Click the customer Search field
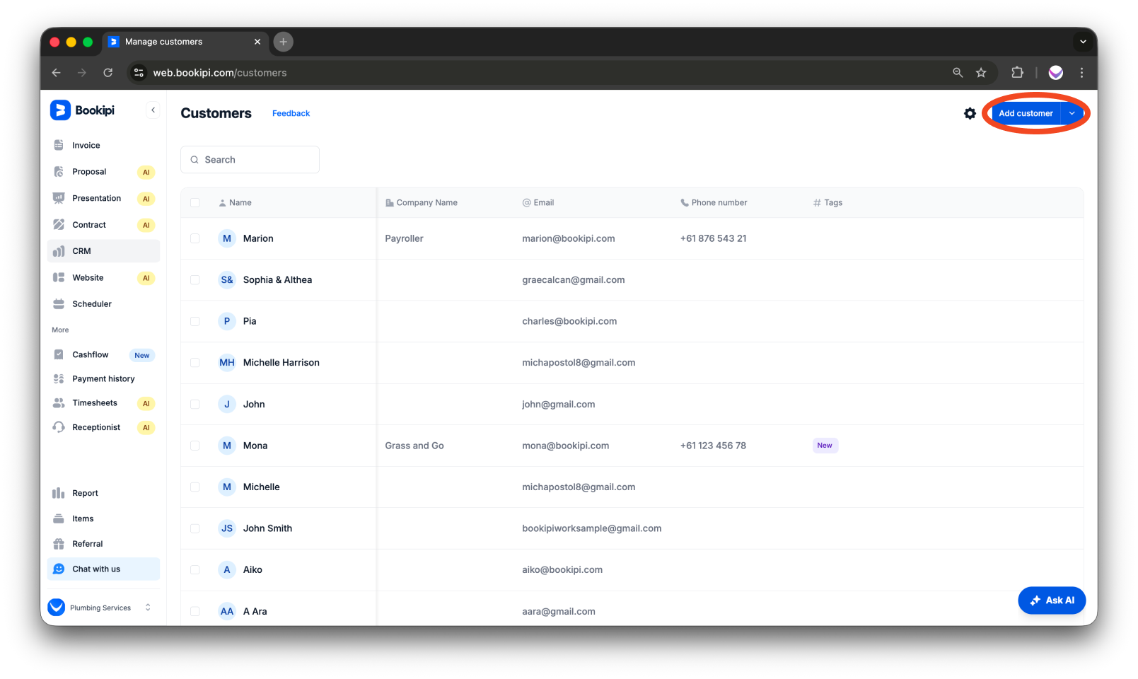This screenshot has width=1138, height=679. (x=250, y=159)
